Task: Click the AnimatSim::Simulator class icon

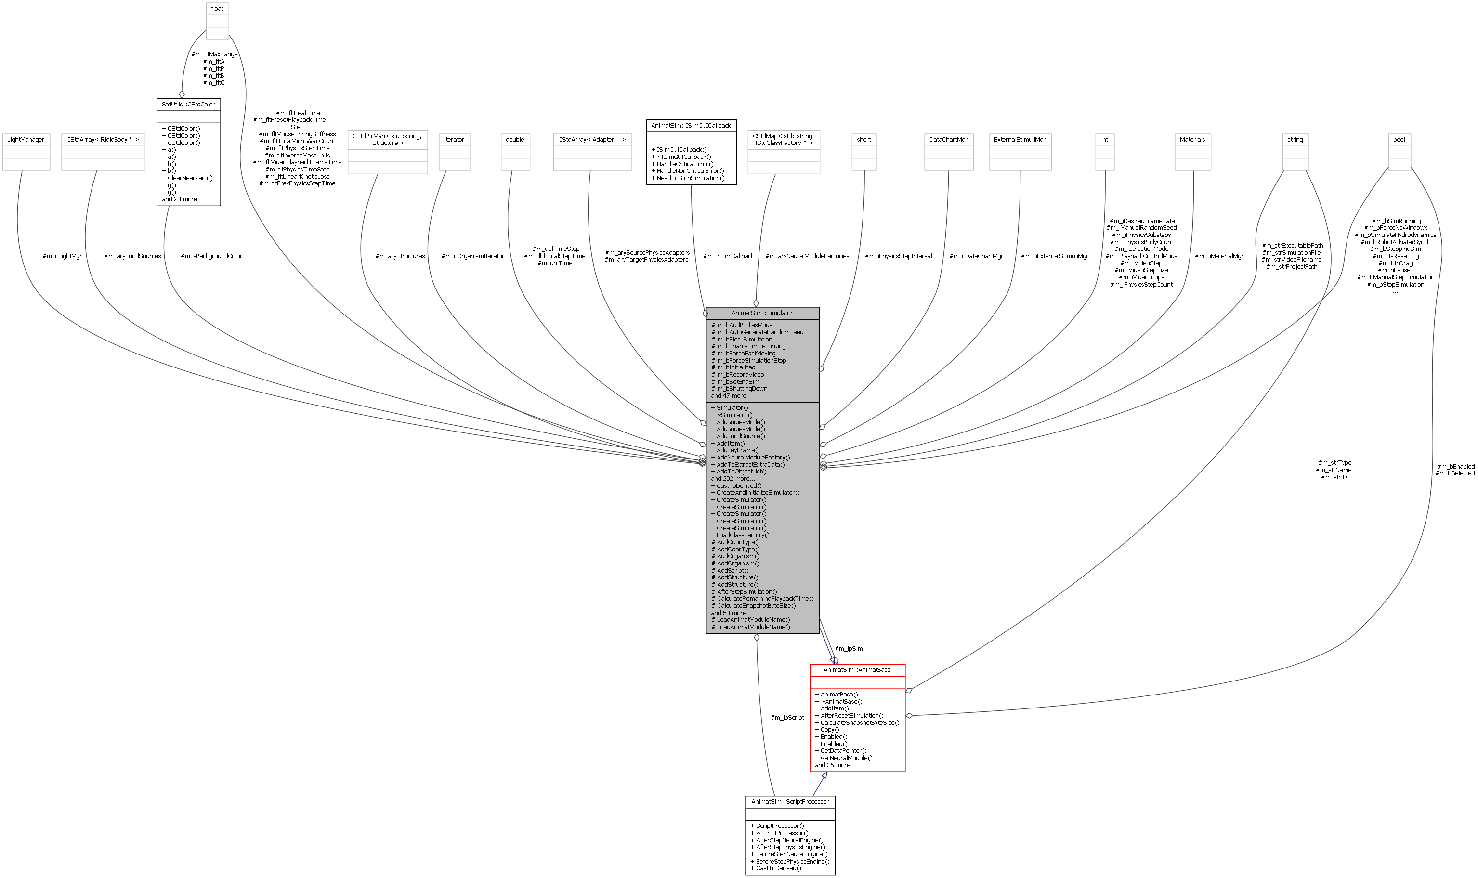Action: click(x=762, y=314)
